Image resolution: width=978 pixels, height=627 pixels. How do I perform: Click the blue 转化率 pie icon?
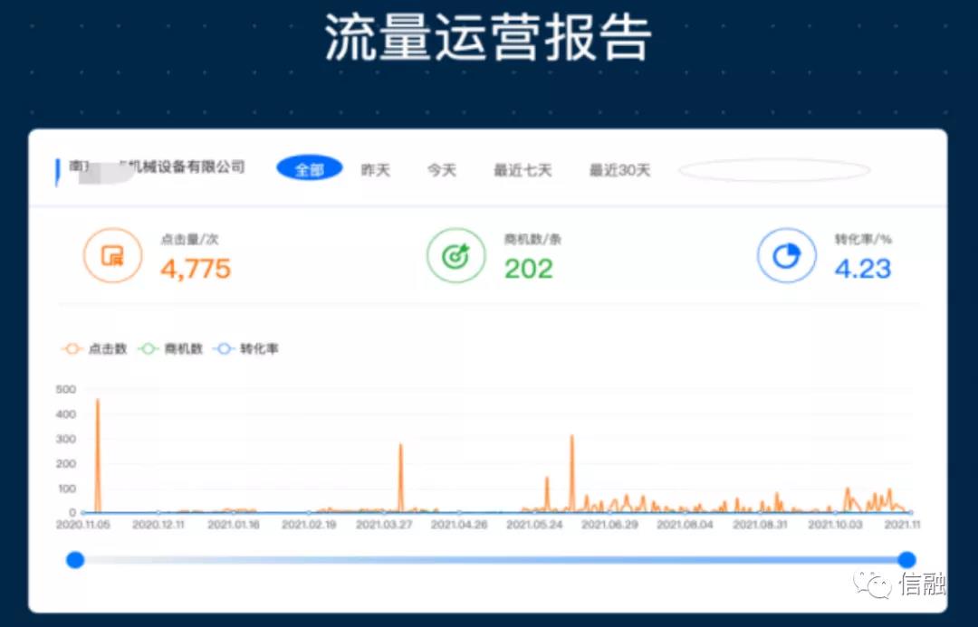(x=787, y=255)
